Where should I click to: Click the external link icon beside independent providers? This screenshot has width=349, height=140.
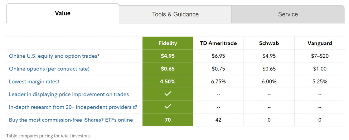135,107
